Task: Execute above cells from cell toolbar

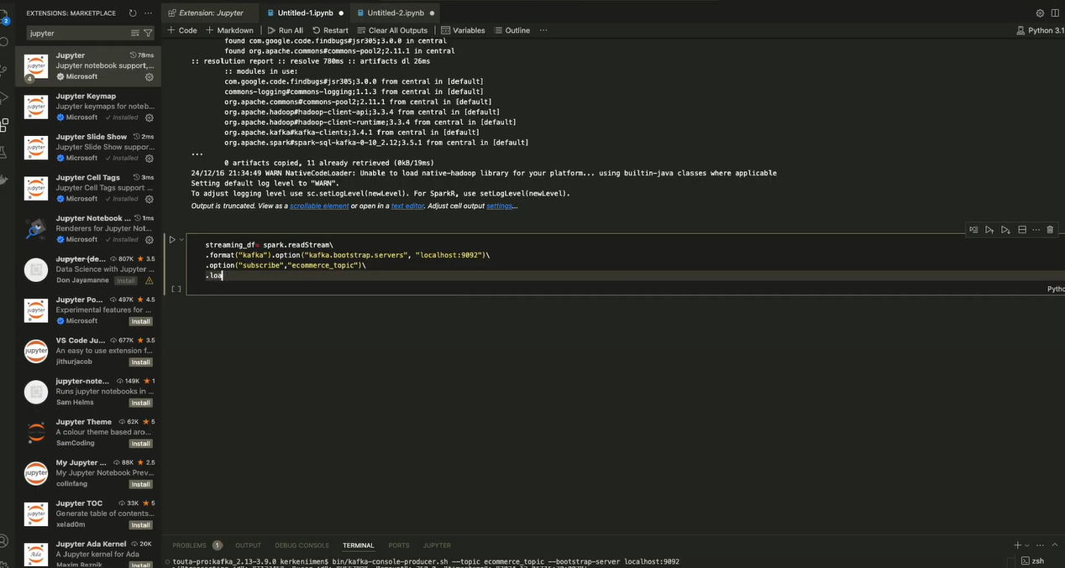Action: [x=989, y=229]
